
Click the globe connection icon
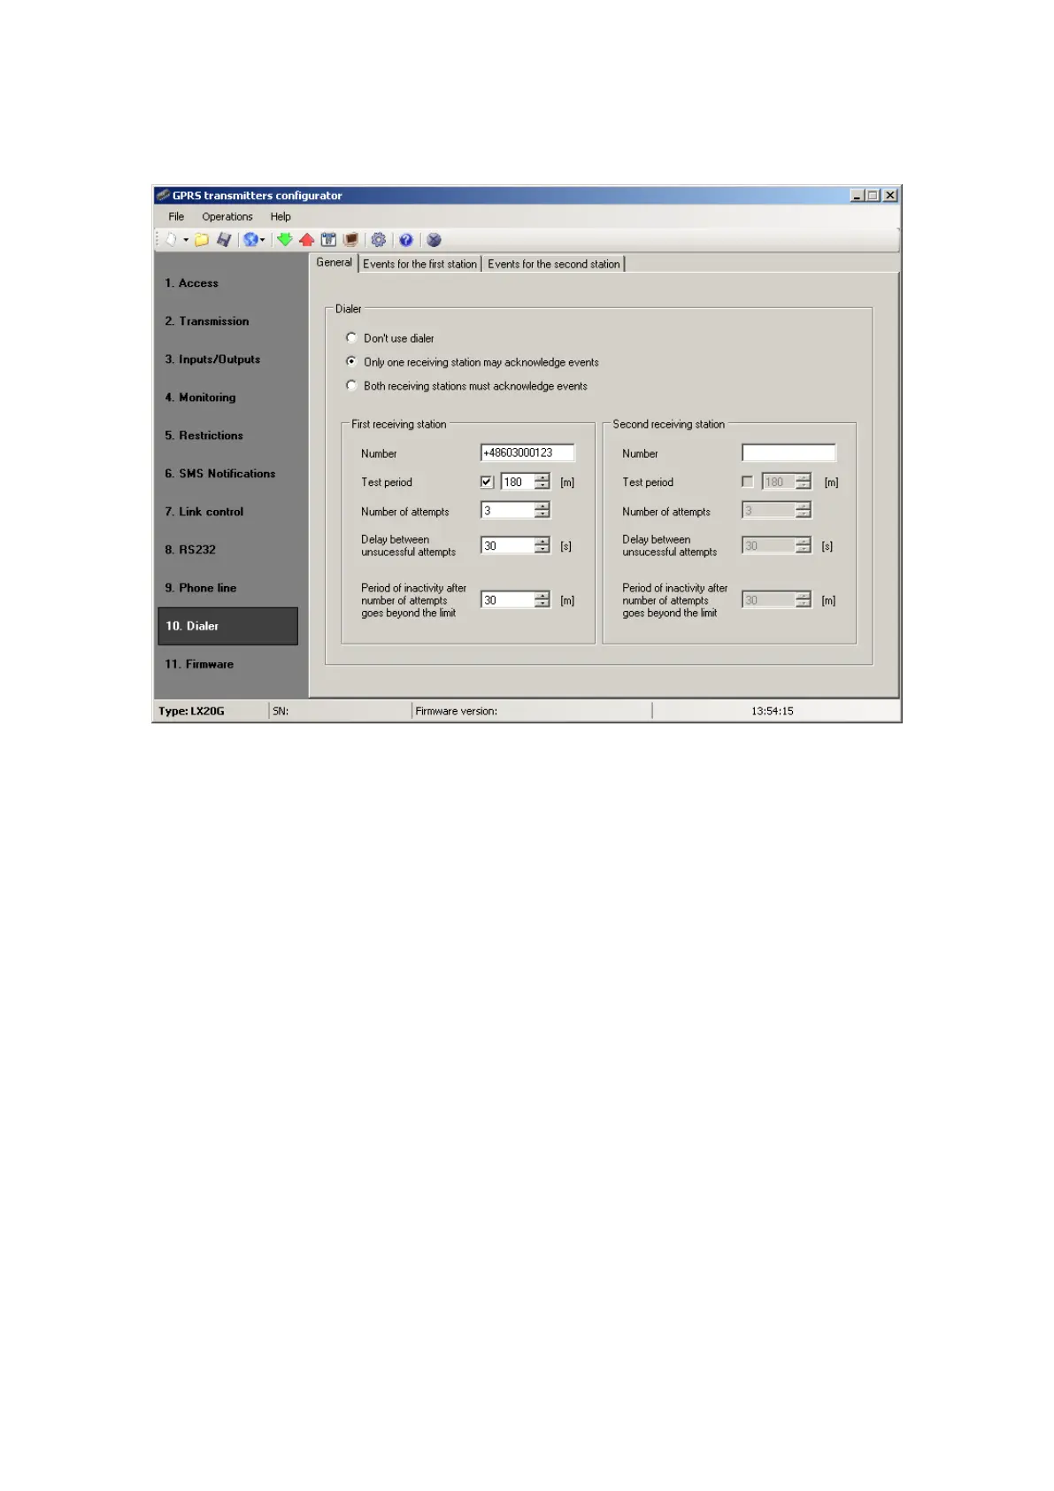[250, 240]
